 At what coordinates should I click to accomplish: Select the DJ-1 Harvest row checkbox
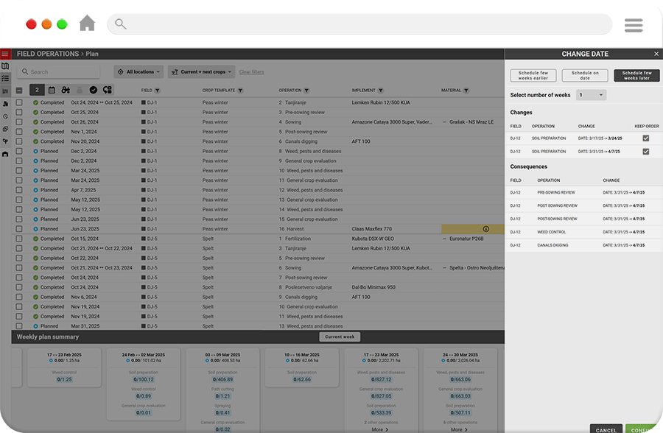click(19, 229)
